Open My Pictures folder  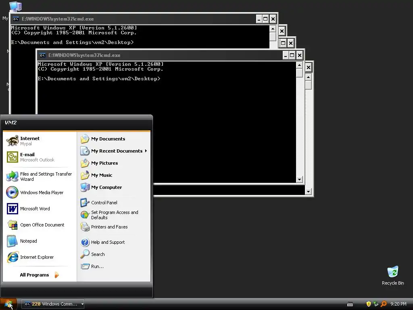tap(114, 163)
